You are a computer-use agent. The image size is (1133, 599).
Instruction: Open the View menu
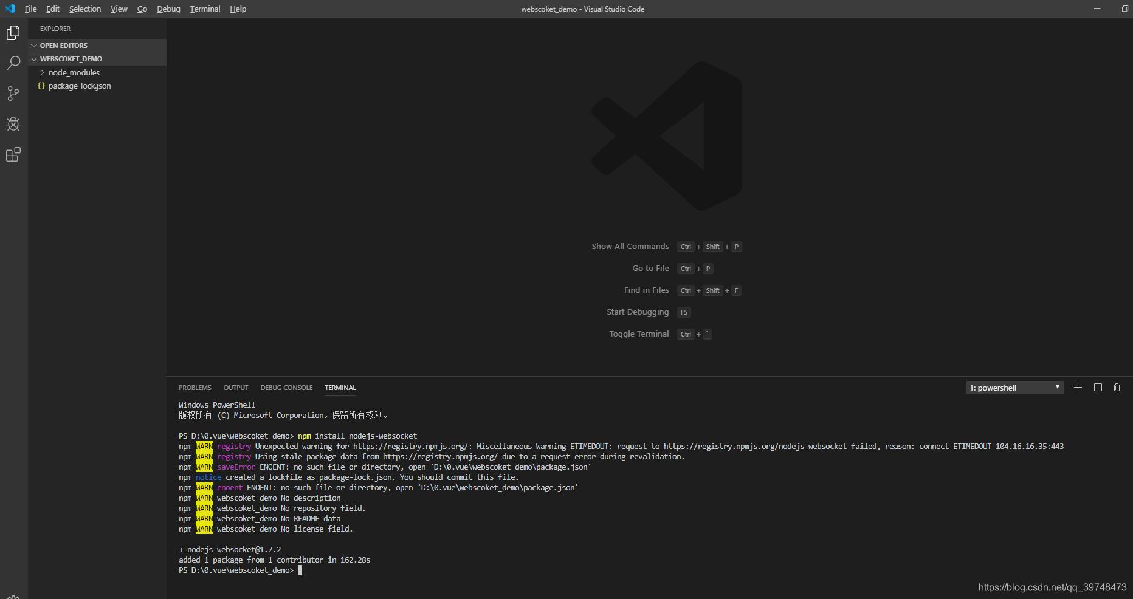[119, 9]
